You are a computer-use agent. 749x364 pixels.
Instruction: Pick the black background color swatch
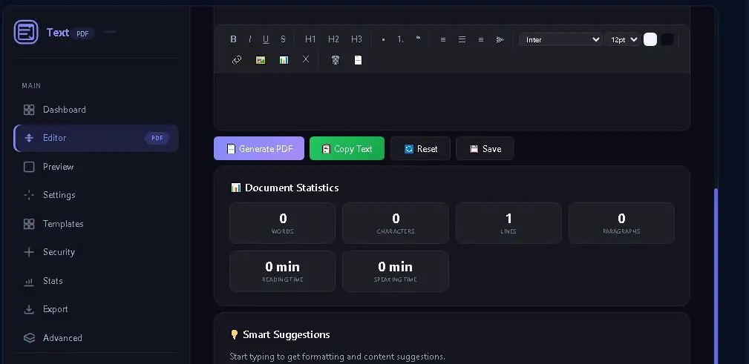667,39
